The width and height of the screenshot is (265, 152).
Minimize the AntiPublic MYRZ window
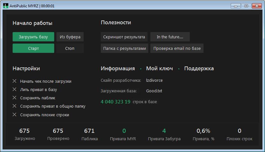pyautogui.click(x=236, y=6)
